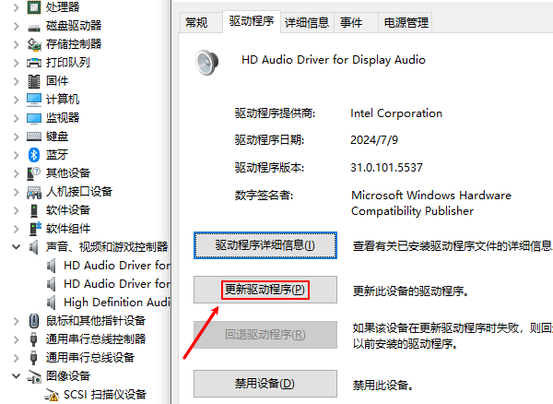This screenshot has height=404, width=553.
Task: Expand the 磁盘驱动器 category
Action: (16, 26)
